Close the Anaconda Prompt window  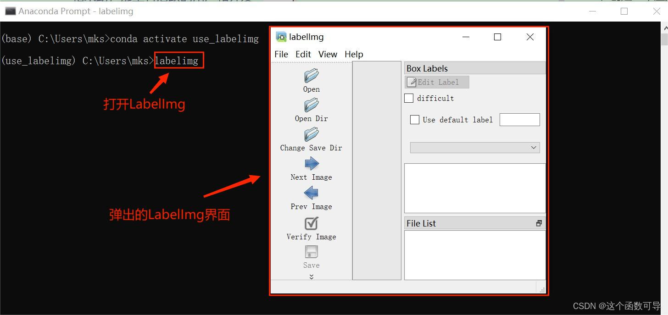pyautogui.click(x=656, y=11)
